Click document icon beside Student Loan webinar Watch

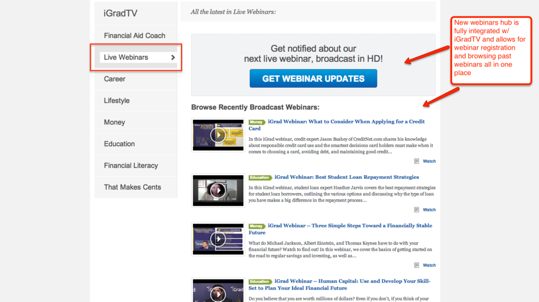tap(417, 210)
